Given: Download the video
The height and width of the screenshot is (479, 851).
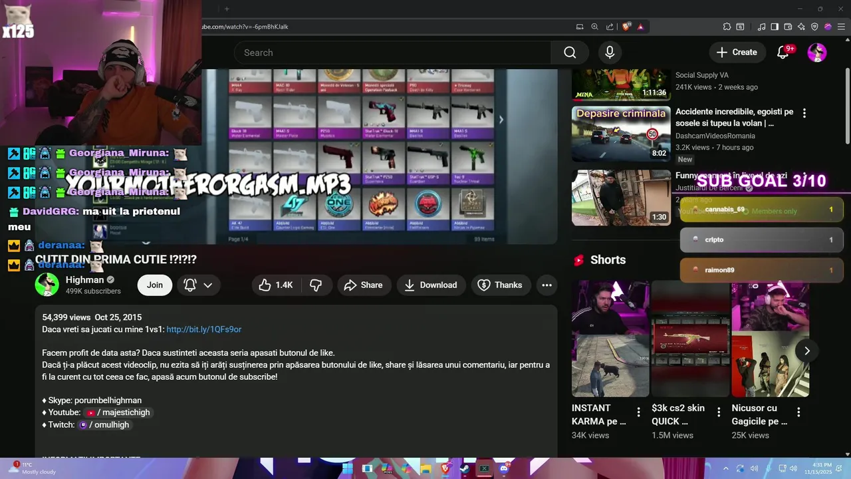Looking at the screenshot, I should coord(431,285).
